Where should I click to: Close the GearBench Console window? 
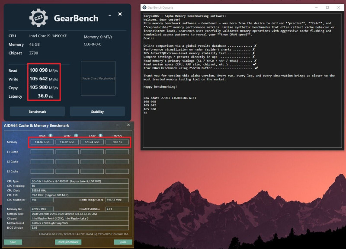point(339,7)
